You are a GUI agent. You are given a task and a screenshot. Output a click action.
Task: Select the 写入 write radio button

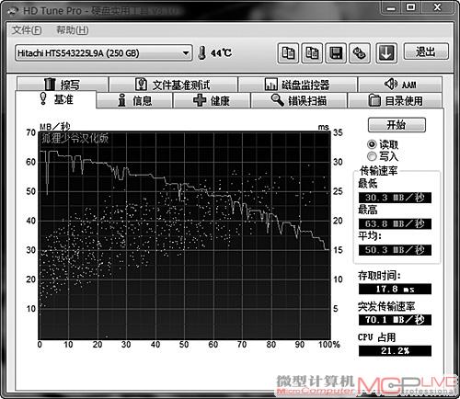click(x=372, y=156)
